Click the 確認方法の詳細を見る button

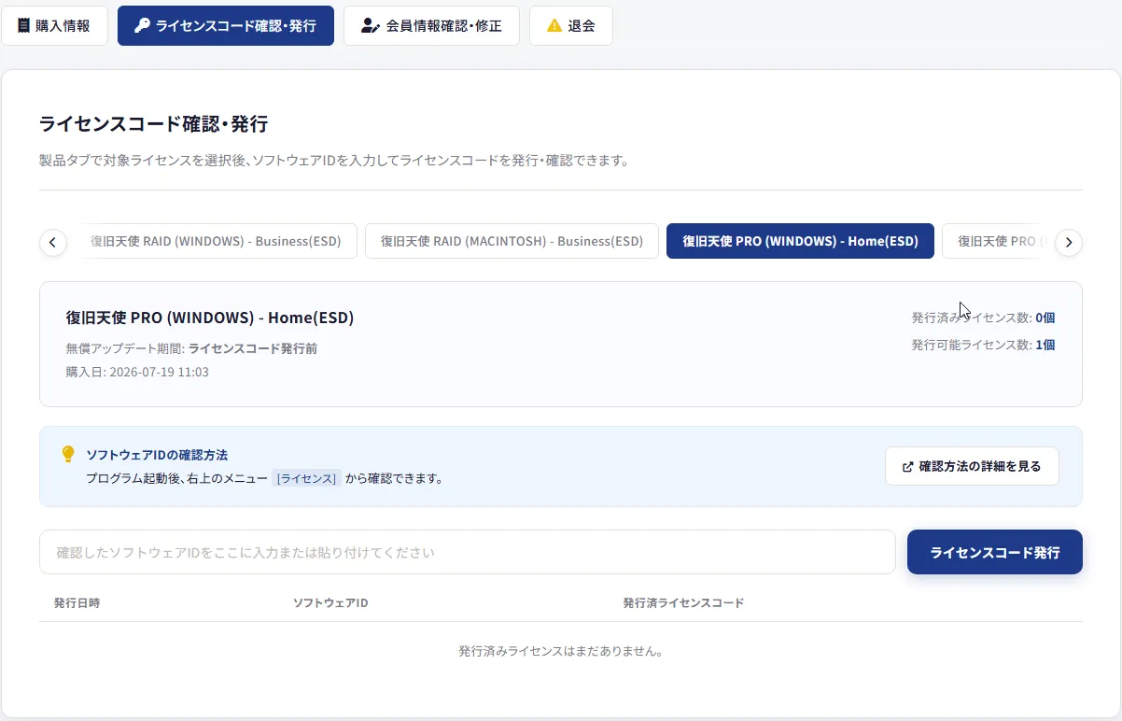click(972, 466)
